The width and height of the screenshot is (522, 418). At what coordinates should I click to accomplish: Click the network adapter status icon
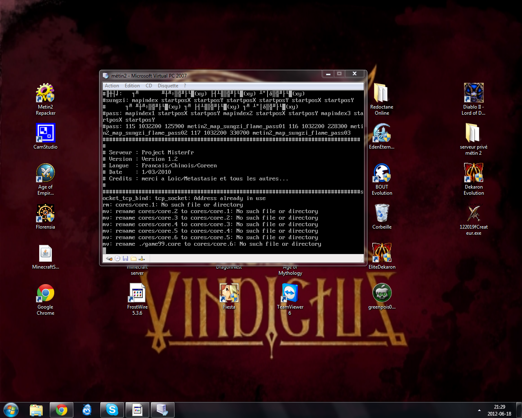tap(142, 258)
